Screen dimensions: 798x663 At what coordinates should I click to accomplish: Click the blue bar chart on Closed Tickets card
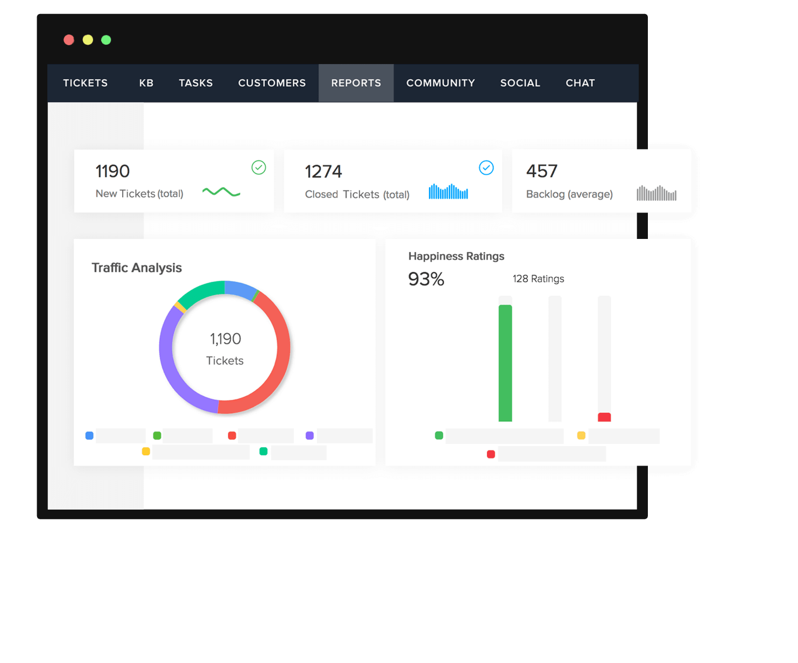(x=448, y=190)
